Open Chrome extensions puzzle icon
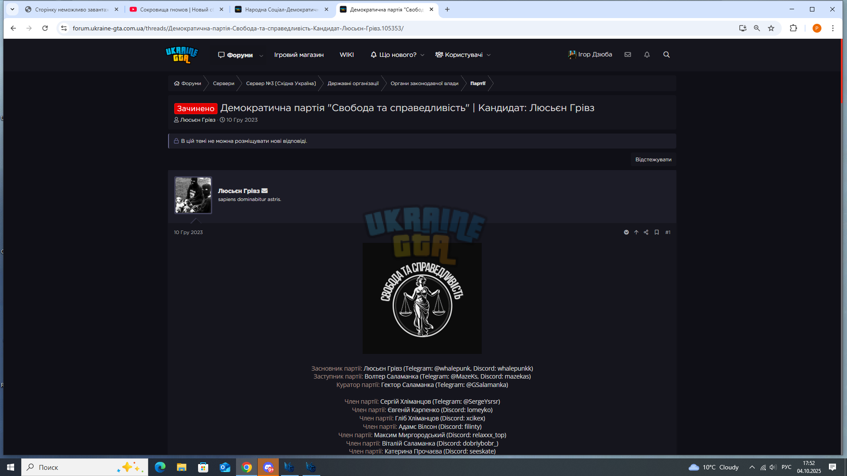847x476 pixels. click(x=793, y=28)
